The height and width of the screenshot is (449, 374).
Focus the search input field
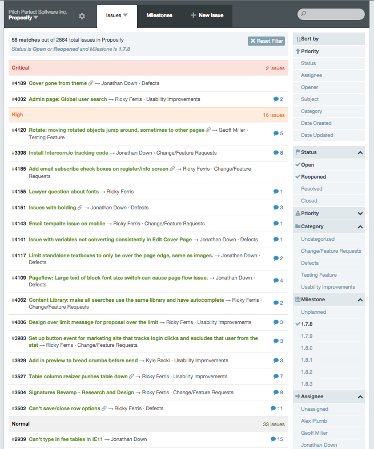pyautogui.click(x=331, y=14)
